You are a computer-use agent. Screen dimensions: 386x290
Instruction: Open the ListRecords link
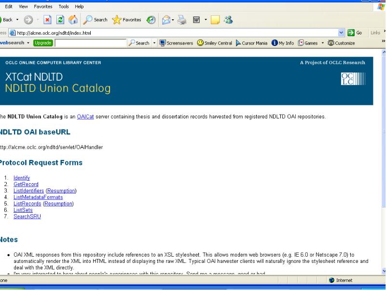[28, 203]
